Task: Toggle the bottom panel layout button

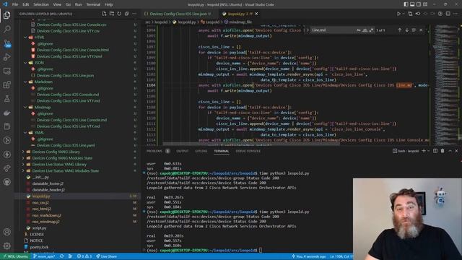Action: point(412,4)
